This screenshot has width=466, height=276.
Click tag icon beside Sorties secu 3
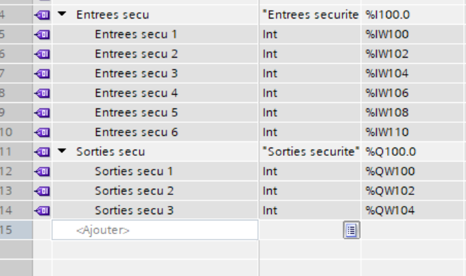42,211
